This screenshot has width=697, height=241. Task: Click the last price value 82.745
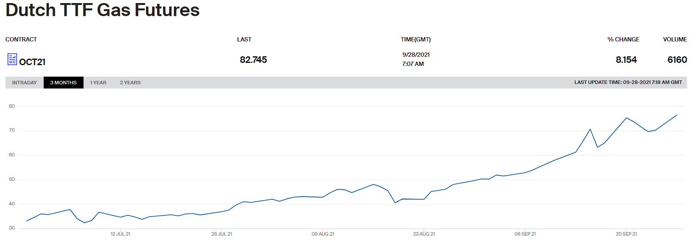(x=253, y=60)
